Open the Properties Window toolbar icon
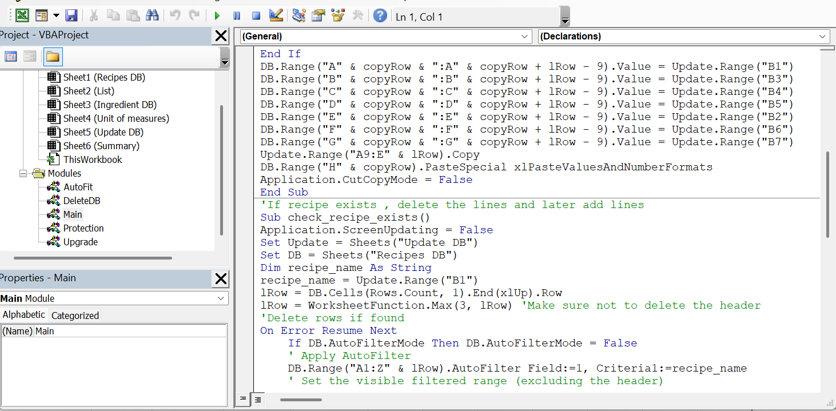This screenshot has height=411, width=836. coord(319,16)
